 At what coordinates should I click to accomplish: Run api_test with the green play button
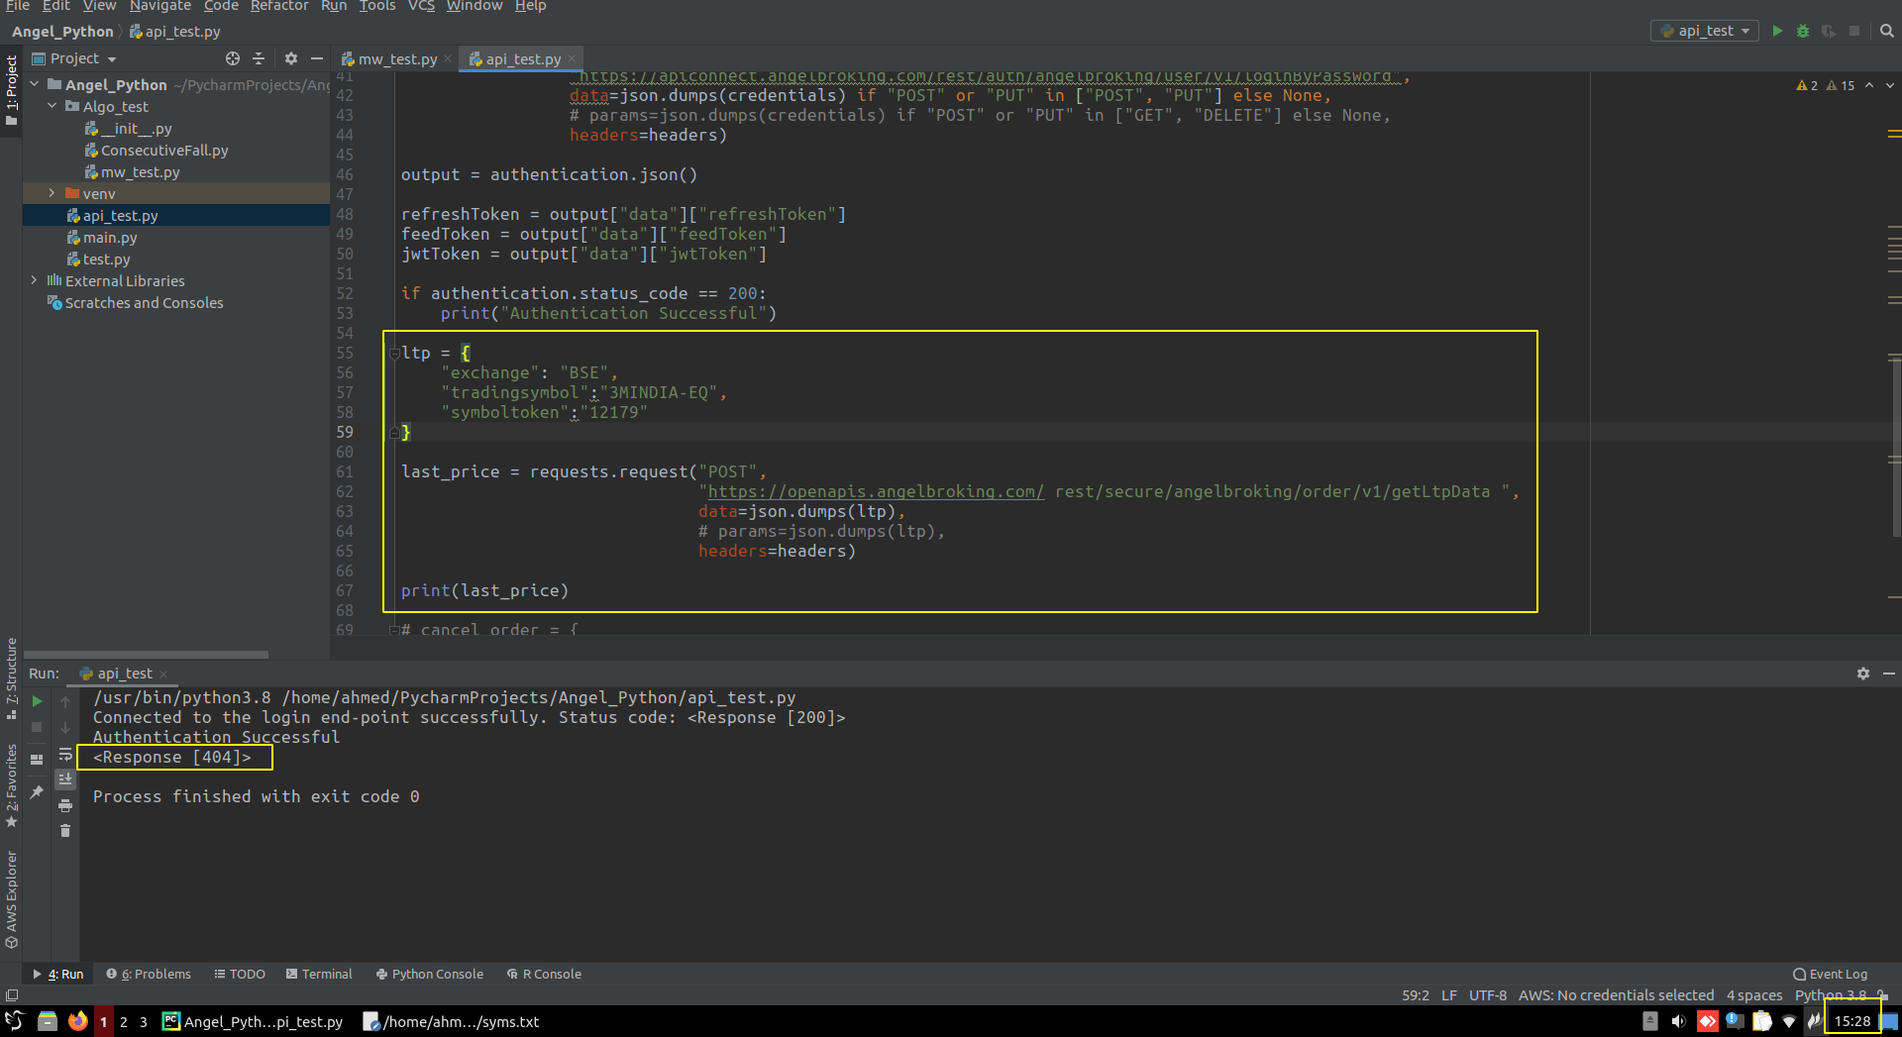pos(1777,31)
